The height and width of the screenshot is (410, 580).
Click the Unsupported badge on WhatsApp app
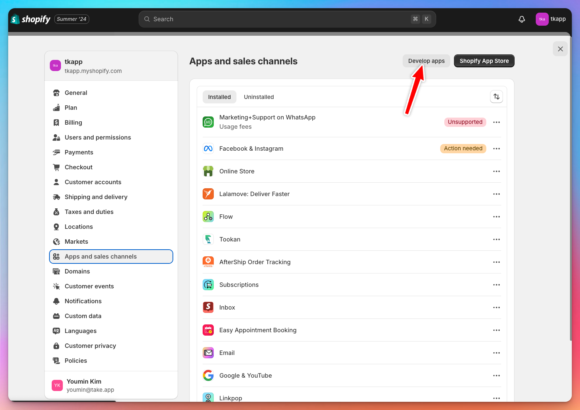(x=465, y=122)
